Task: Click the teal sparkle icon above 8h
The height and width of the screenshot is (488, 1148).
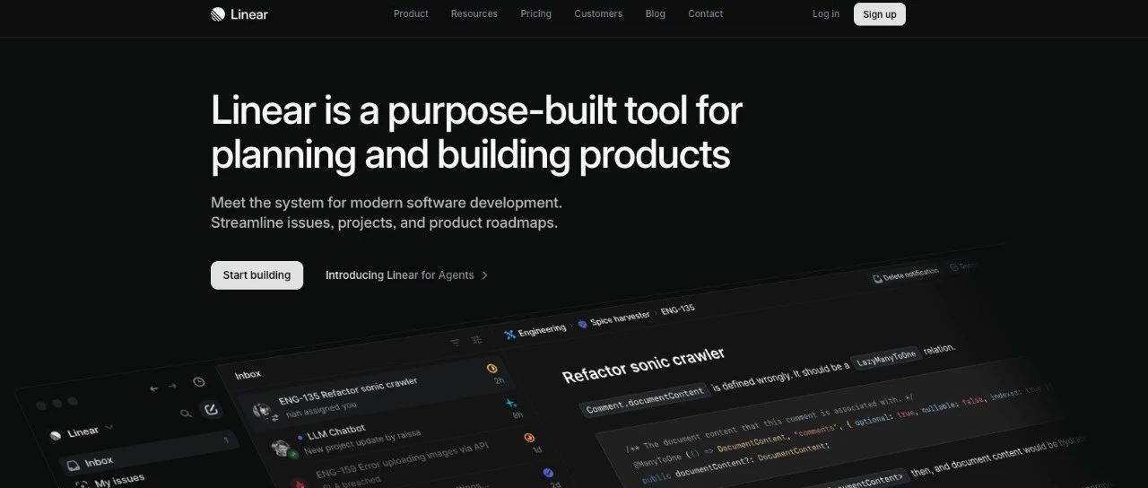Action: click(512, 403)
